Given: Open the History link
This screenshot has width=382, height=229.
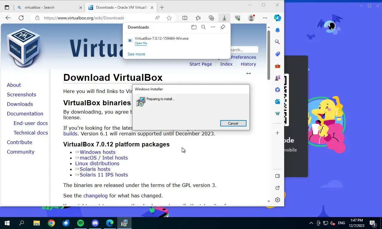Looking at the screenshot, I should (248, 64).
